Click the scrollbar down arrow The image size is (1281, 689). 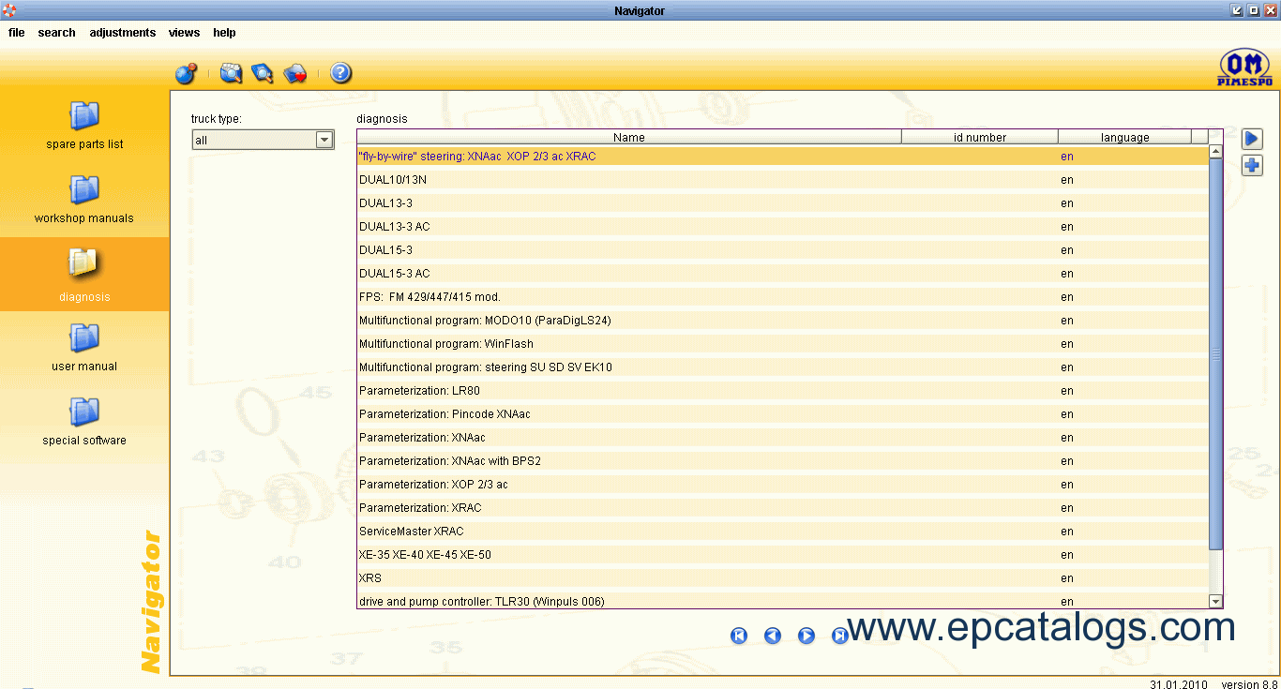1216,601
